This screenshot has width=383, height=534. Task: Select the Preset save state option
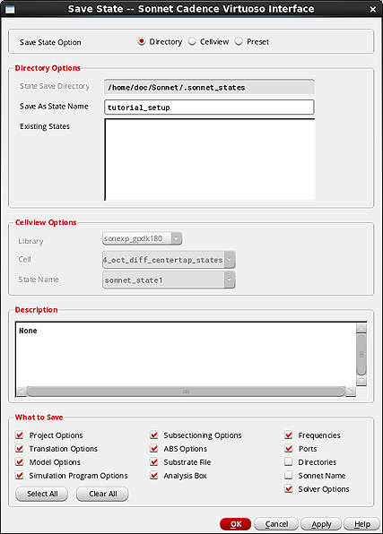[x=239, y=41]
